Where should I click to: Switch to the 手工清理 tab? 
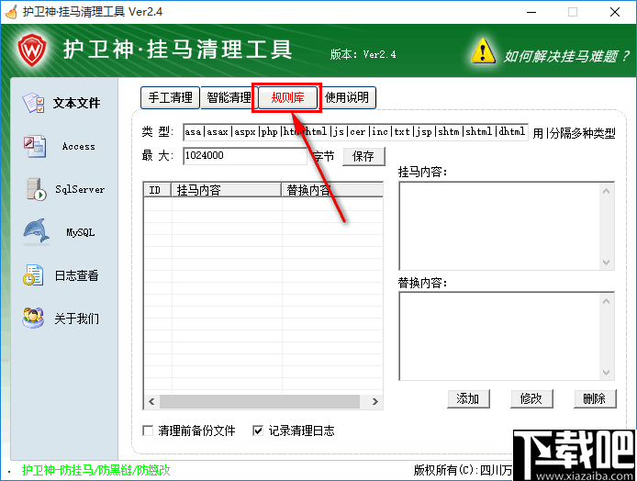point(170,97)
